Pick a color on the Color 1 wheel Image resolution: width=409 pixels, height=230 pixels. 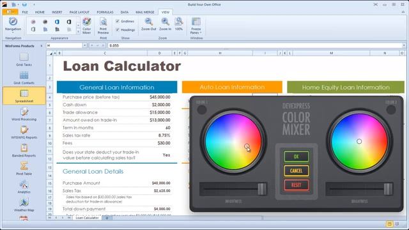[x=233, y=142]
